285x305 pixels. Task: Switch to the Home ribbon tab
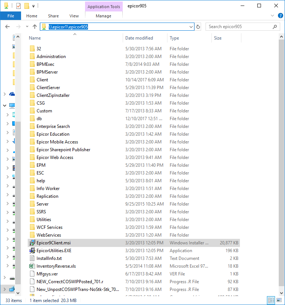tap(32, 16)
